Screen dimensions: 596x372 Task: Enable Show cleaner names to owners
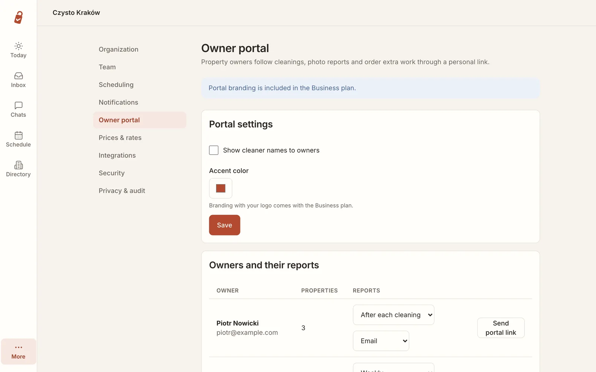pyautogui.click(x=214, y=150)
